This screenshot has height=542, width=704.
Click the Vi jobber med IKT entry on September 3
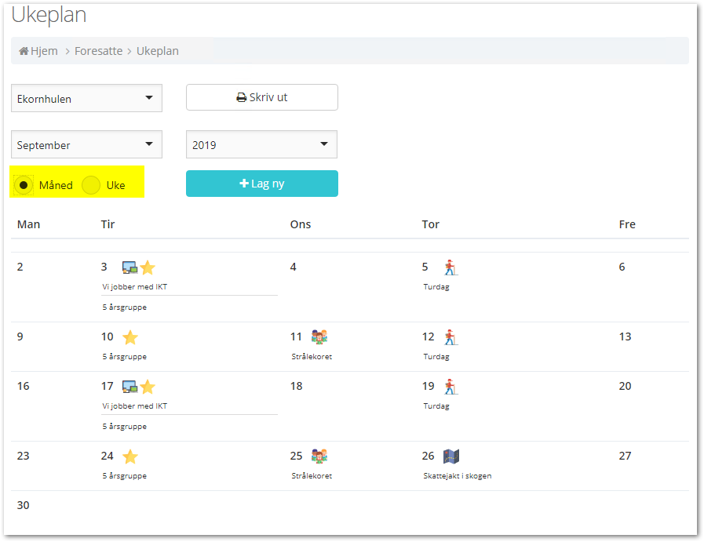pos(135,287)
